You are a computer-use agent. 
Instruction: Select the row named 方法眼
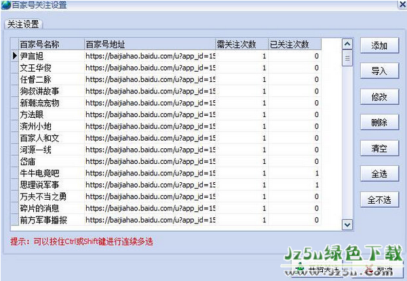(166, 114)
